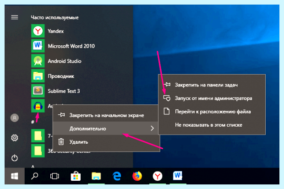The height and width of the screenshot is (189, 284).
Task: Click the 360 Security Center folder icon
Action: tap(38, 151)
